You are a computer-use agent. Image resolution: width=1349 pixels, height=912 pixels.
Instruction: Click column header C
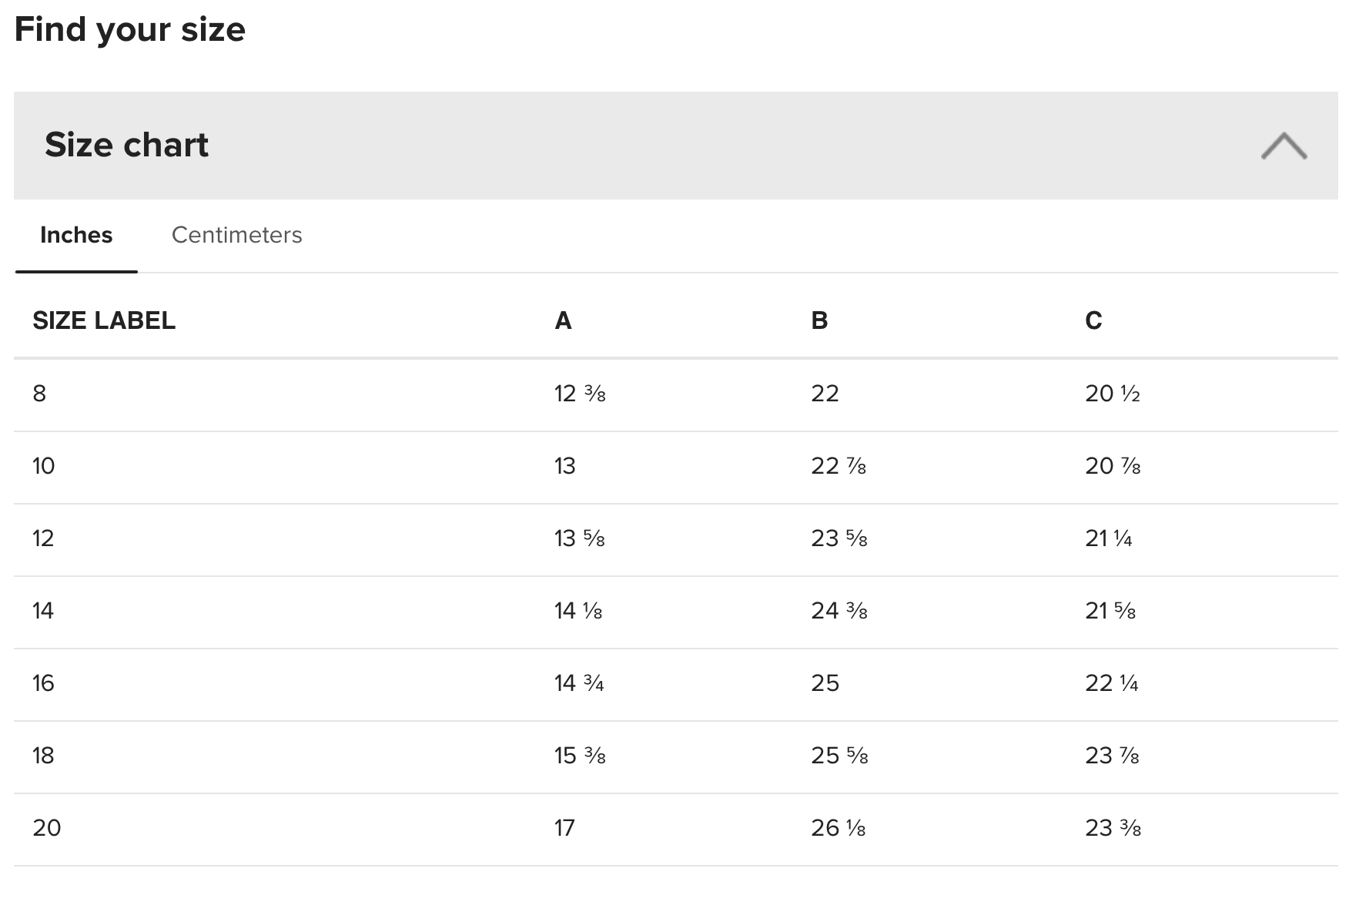pyautogui.click(x=1093, y=320)
